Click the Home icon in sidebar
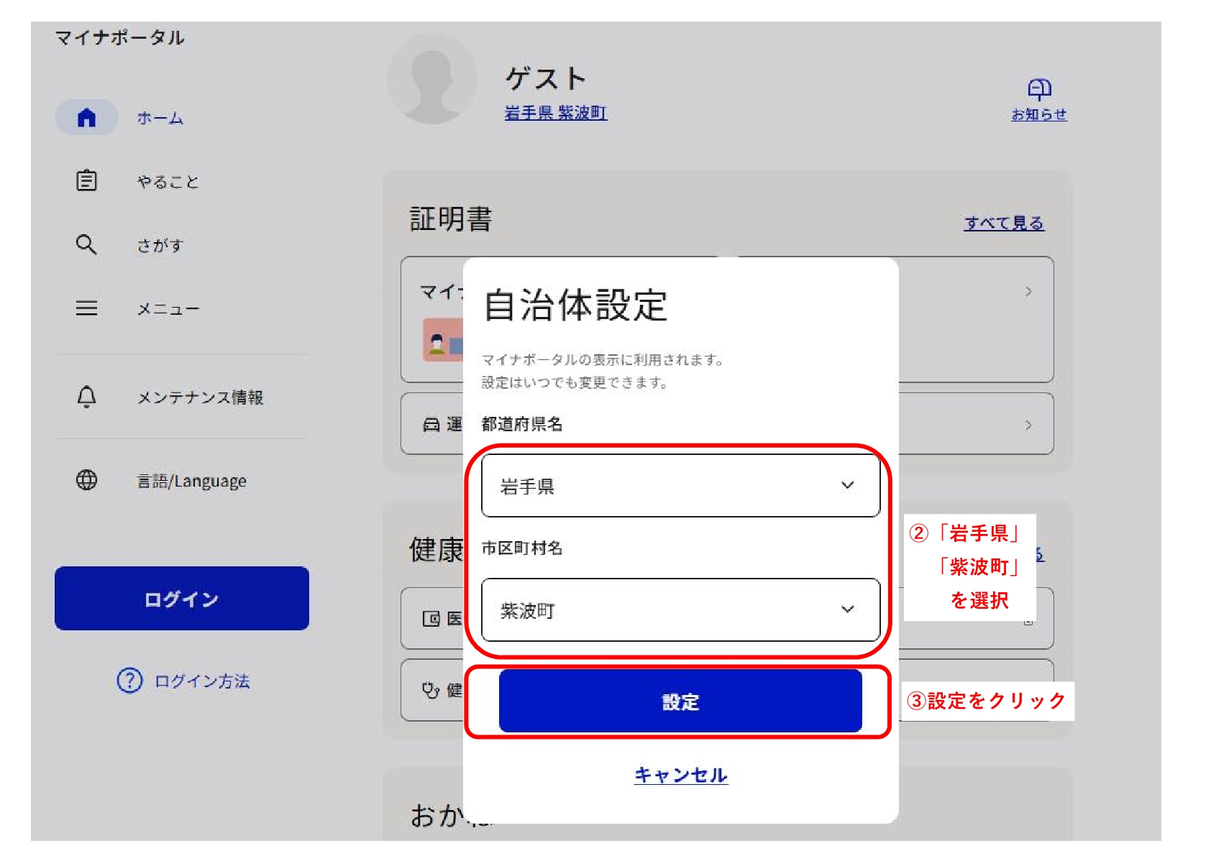 86,118
